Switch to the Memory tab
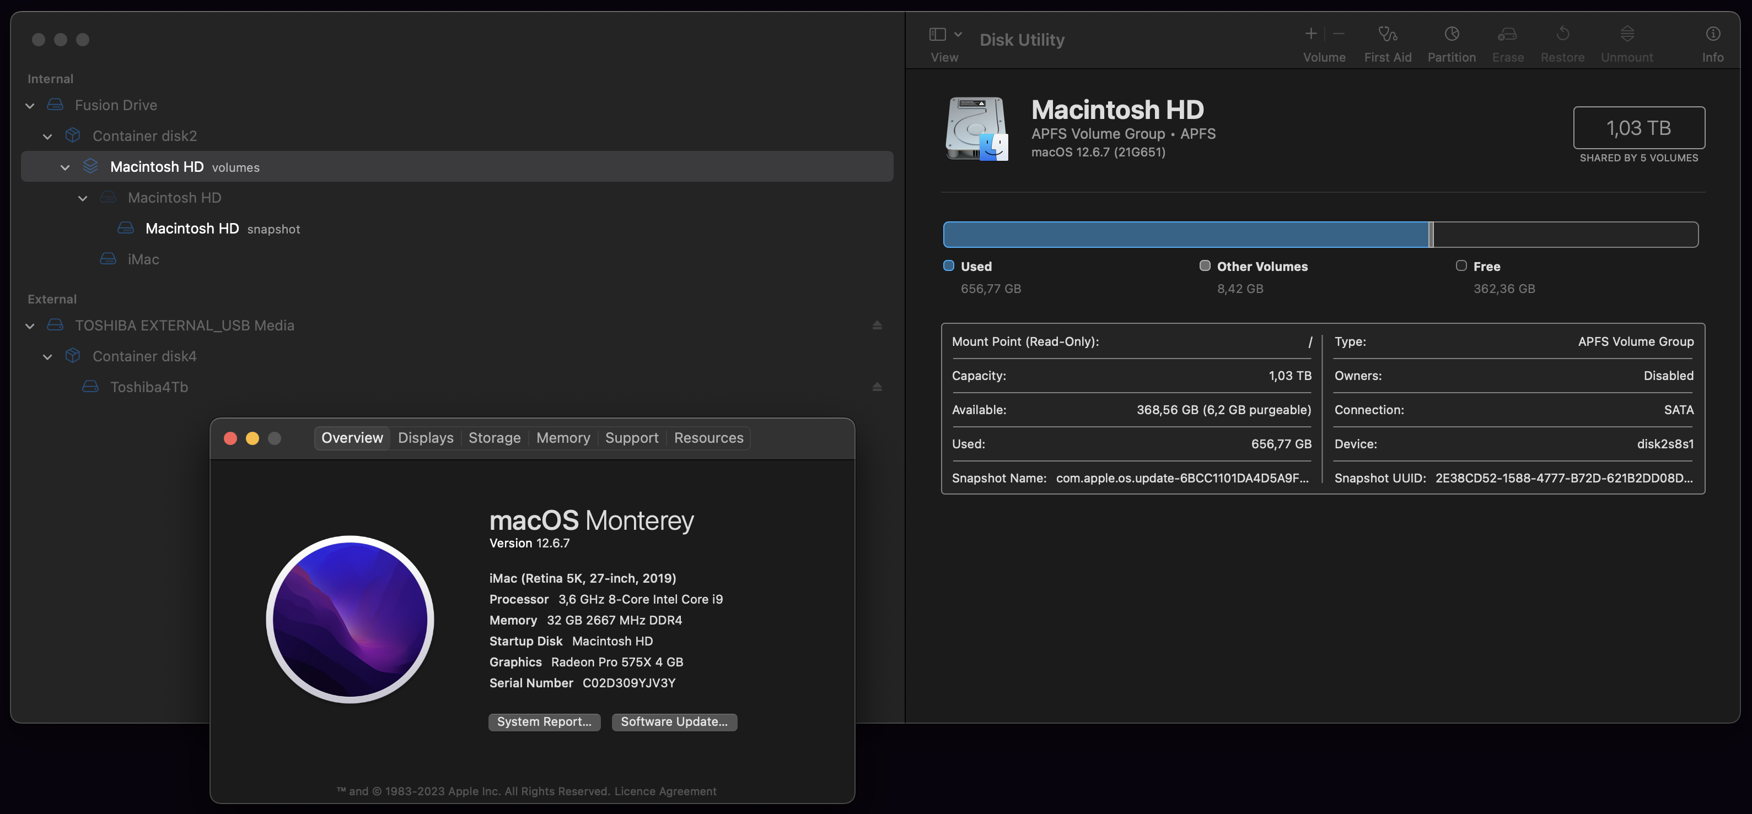 562,438
